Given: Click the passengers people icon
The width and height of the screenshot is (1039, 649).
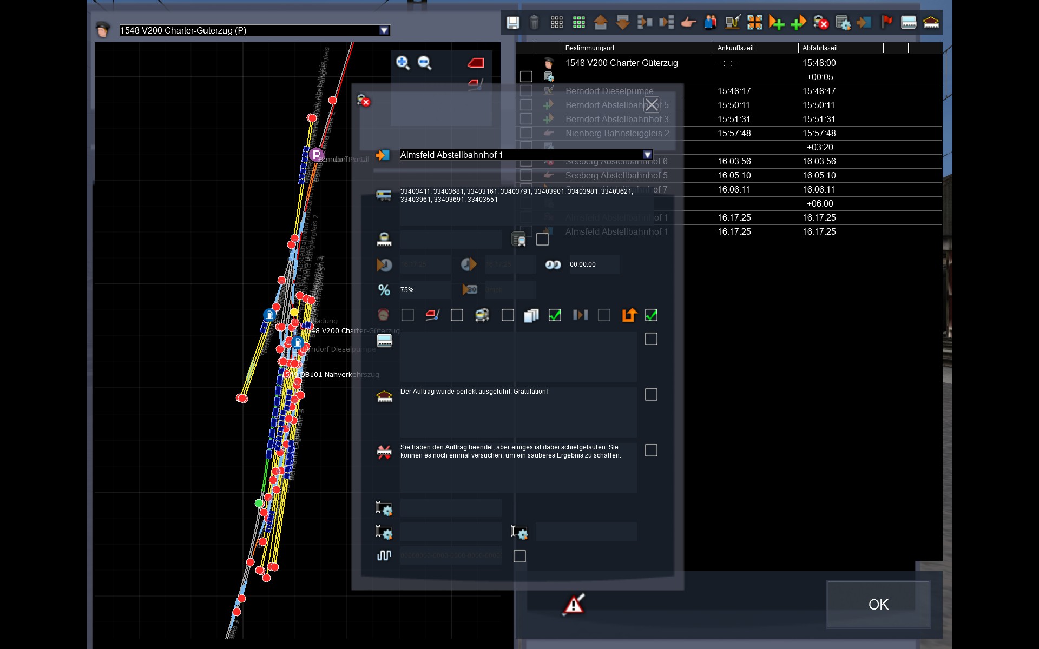Looking at the screenshot, I should [710, 22].
